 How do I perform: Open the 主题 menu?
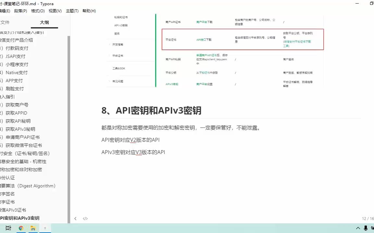tap(72, 11)
